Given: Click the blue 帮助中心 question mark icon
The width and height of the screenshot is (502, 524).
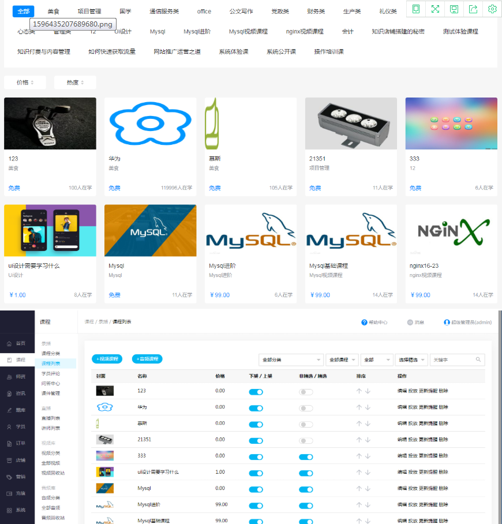Looking at the screenshot, I should coord(364,322).
